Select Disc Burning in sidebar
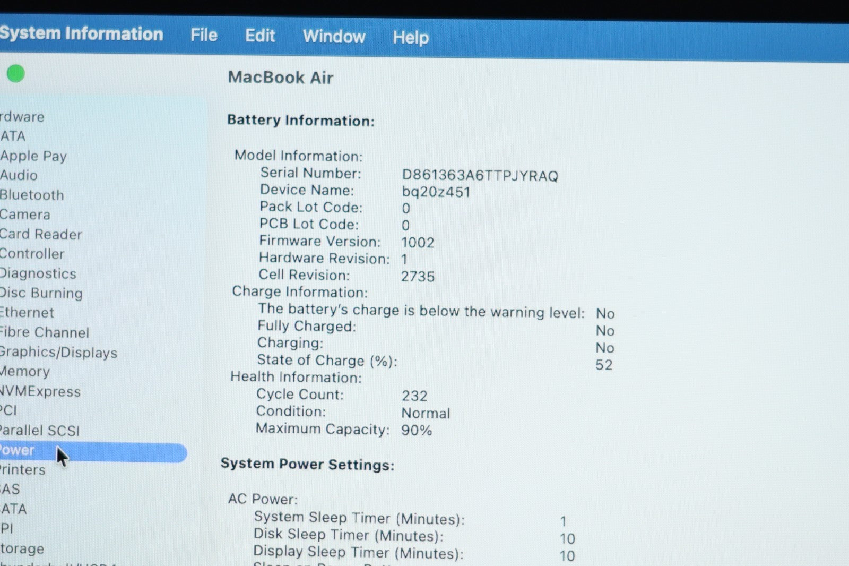849x566 pixels. 41,293
